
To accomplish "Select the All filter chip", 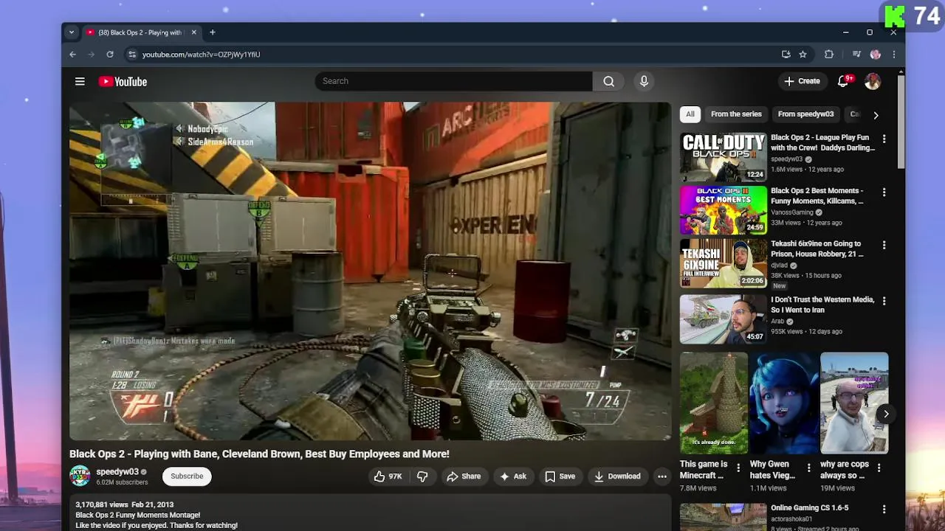I will [690, 114].
